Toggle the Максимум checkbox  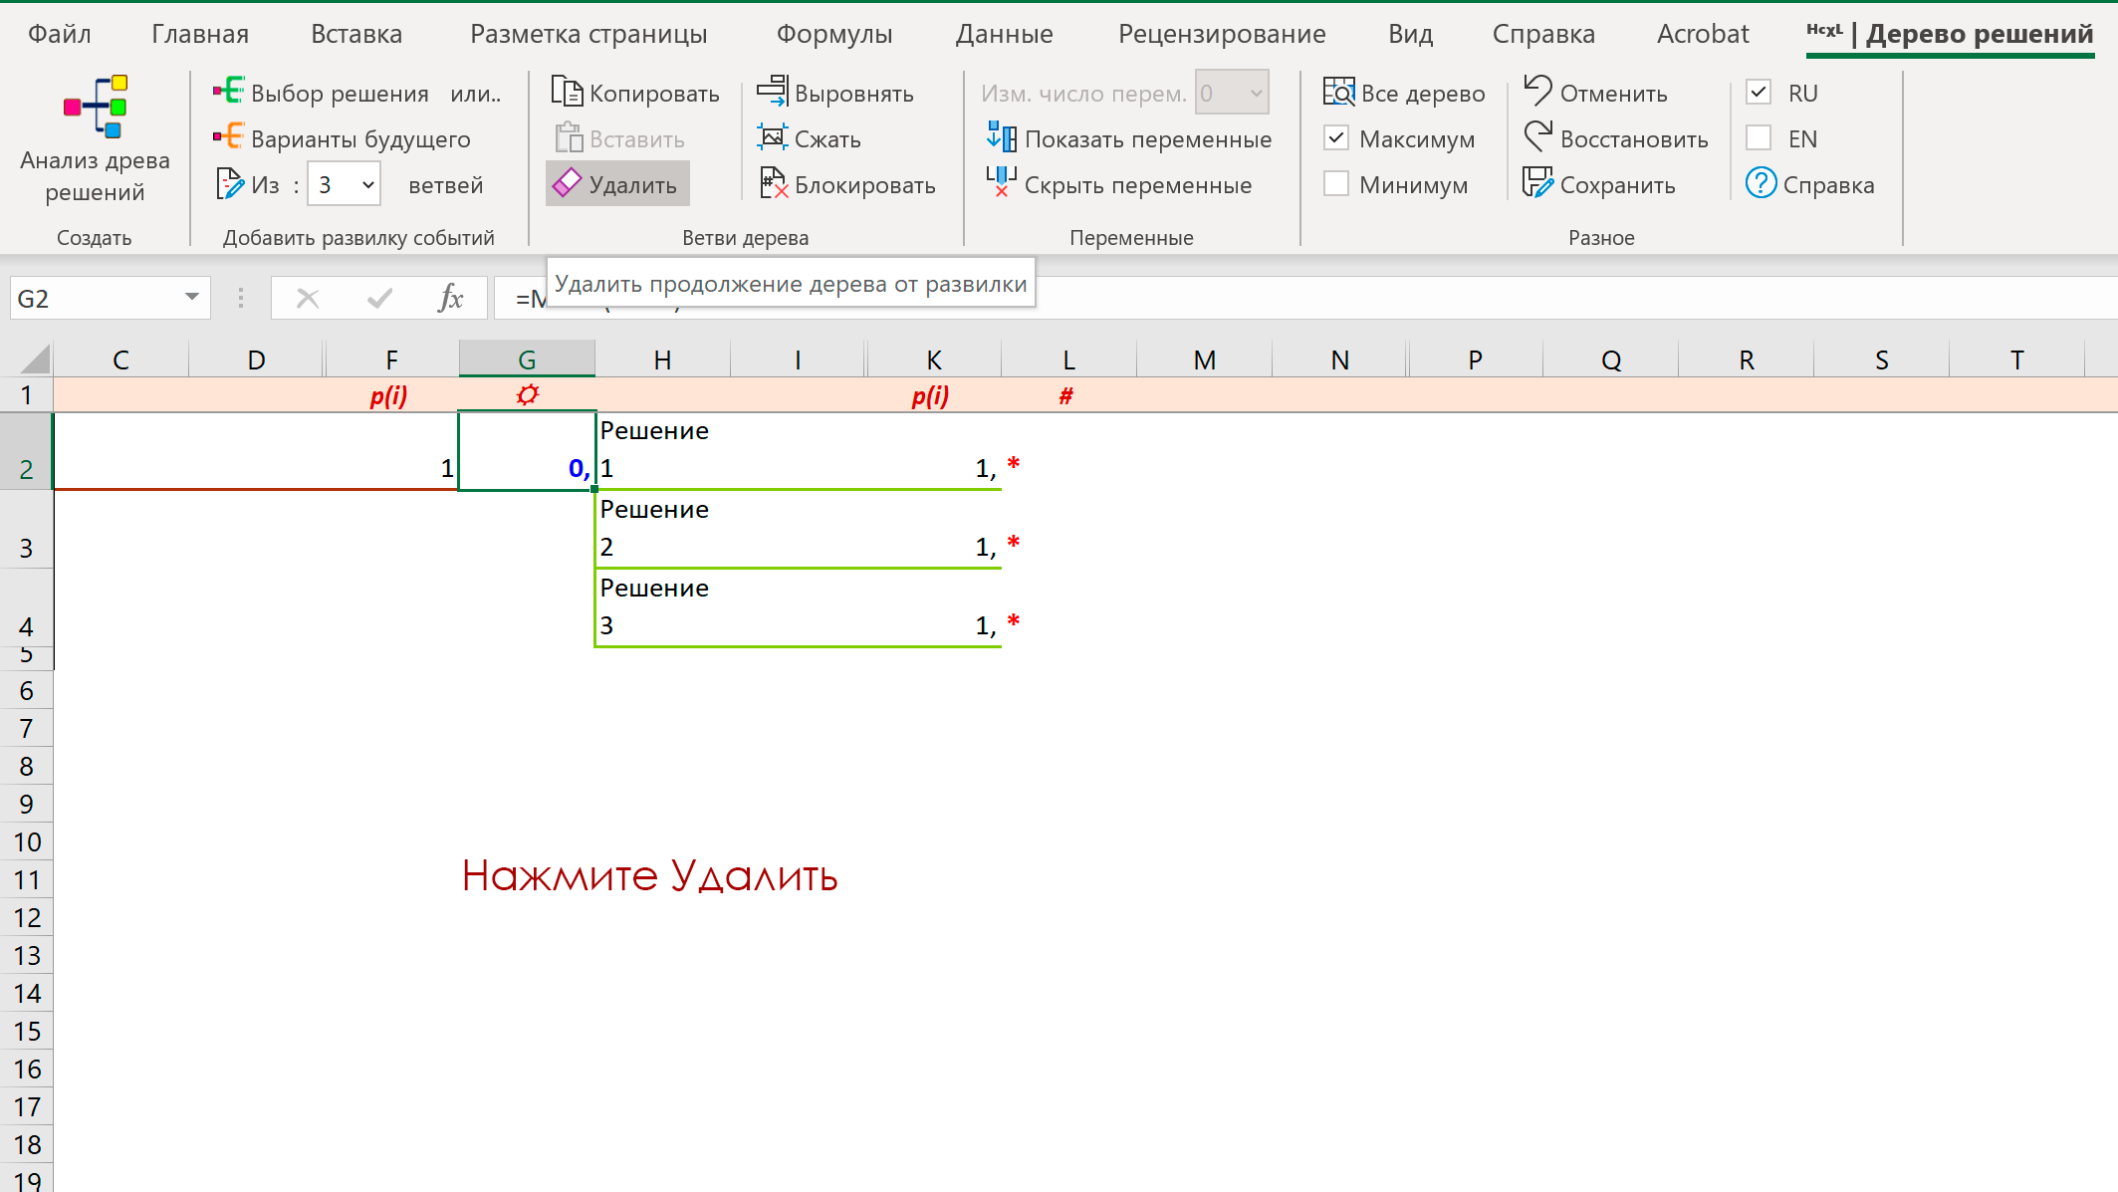pos(1336,137)
